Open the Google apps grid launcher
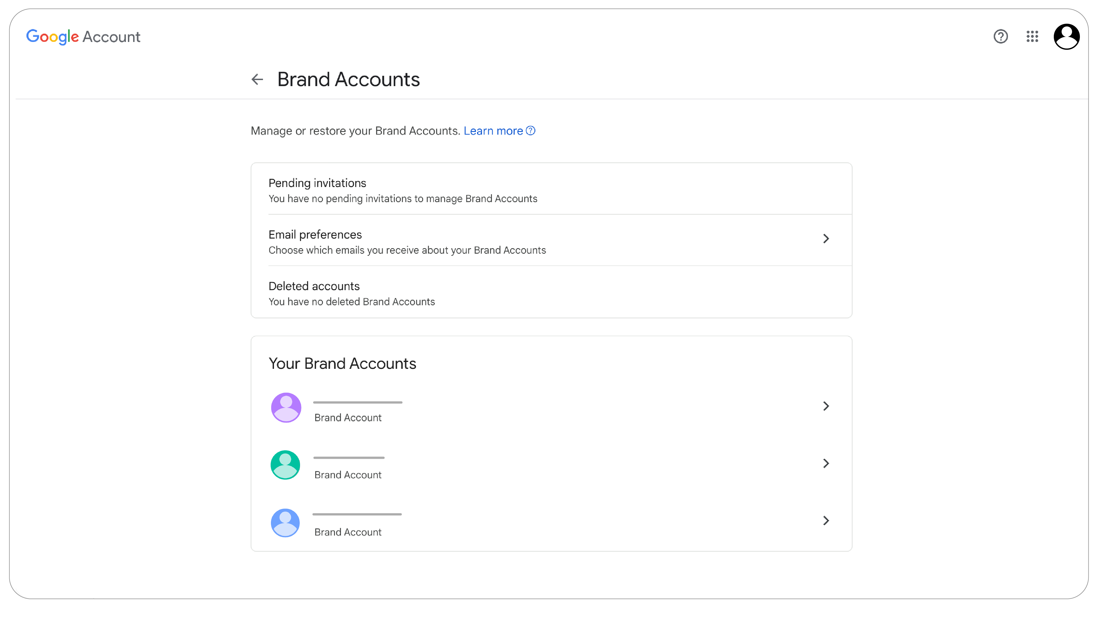Screen dimensions: 1098x617 coord(1032,37)
